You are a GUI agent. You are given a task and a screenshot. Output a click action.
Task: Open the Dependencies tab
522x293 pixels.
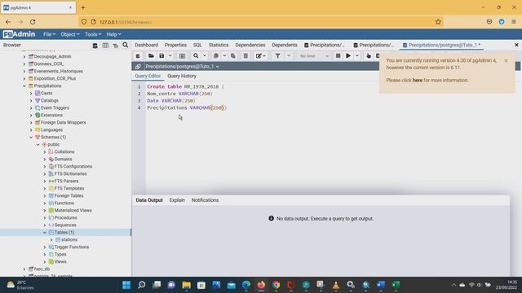pyautogui.click(x=250, y=45)
